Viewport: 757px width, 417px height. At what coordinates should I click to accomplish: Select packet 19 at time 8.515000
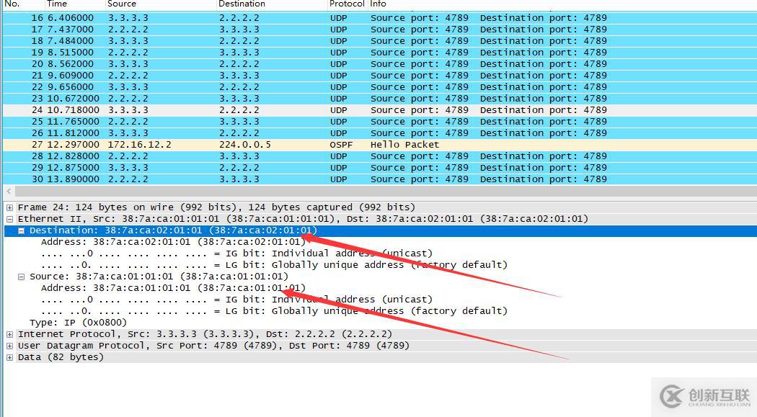pos(379,53)
